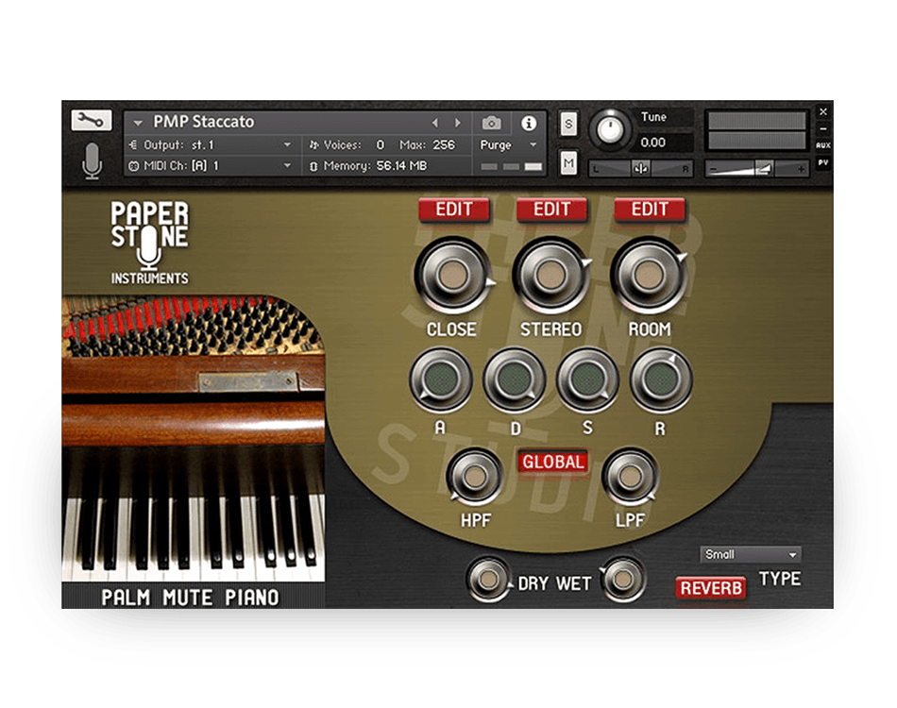Click the PALM MUTE PIANO title
Viewport: 897px width, 708px height.
coord(191,598)
